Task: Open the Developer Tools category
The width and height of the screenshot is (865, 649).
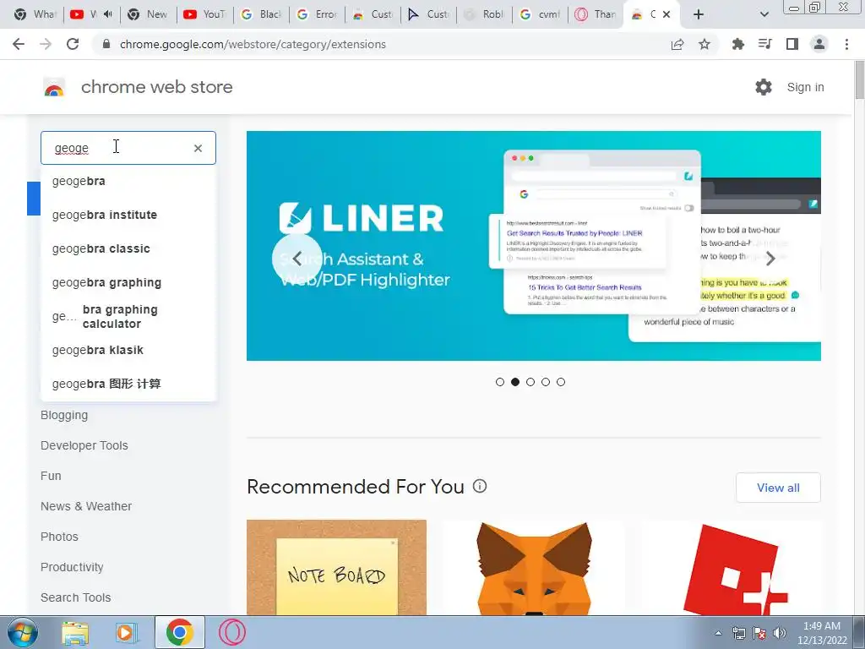Action: (x=84, y=445)
